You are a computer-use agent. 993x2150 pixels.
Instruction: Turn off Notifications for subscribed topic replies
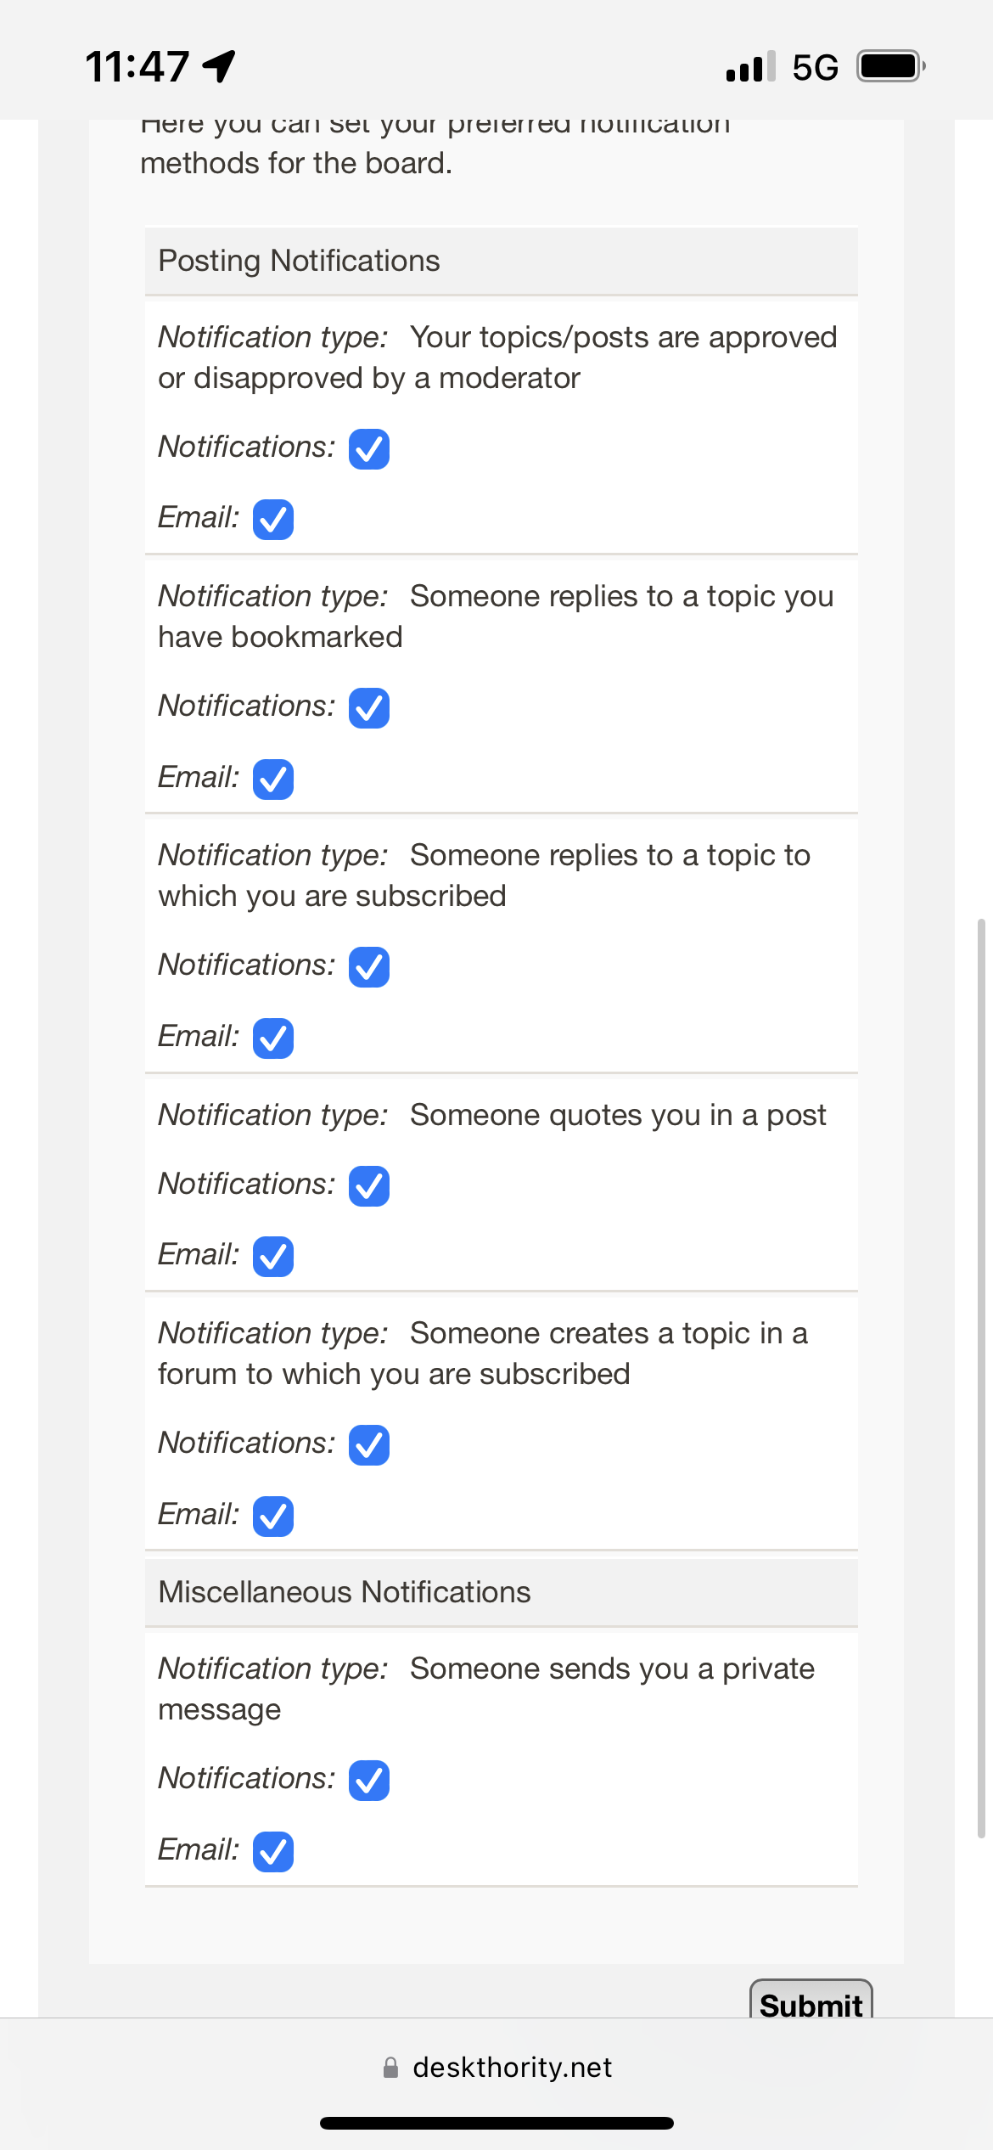[x=369, y=967]
